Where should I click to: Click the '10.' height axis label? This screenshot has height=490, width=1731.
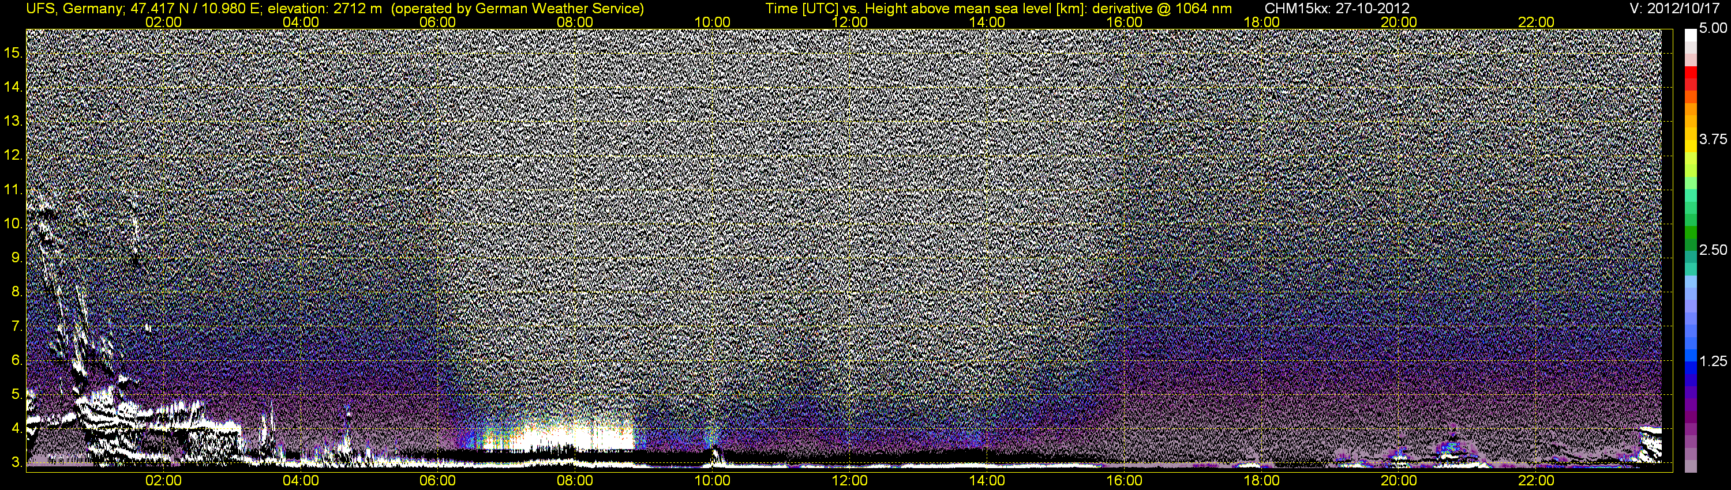click(x=14, y=224)
